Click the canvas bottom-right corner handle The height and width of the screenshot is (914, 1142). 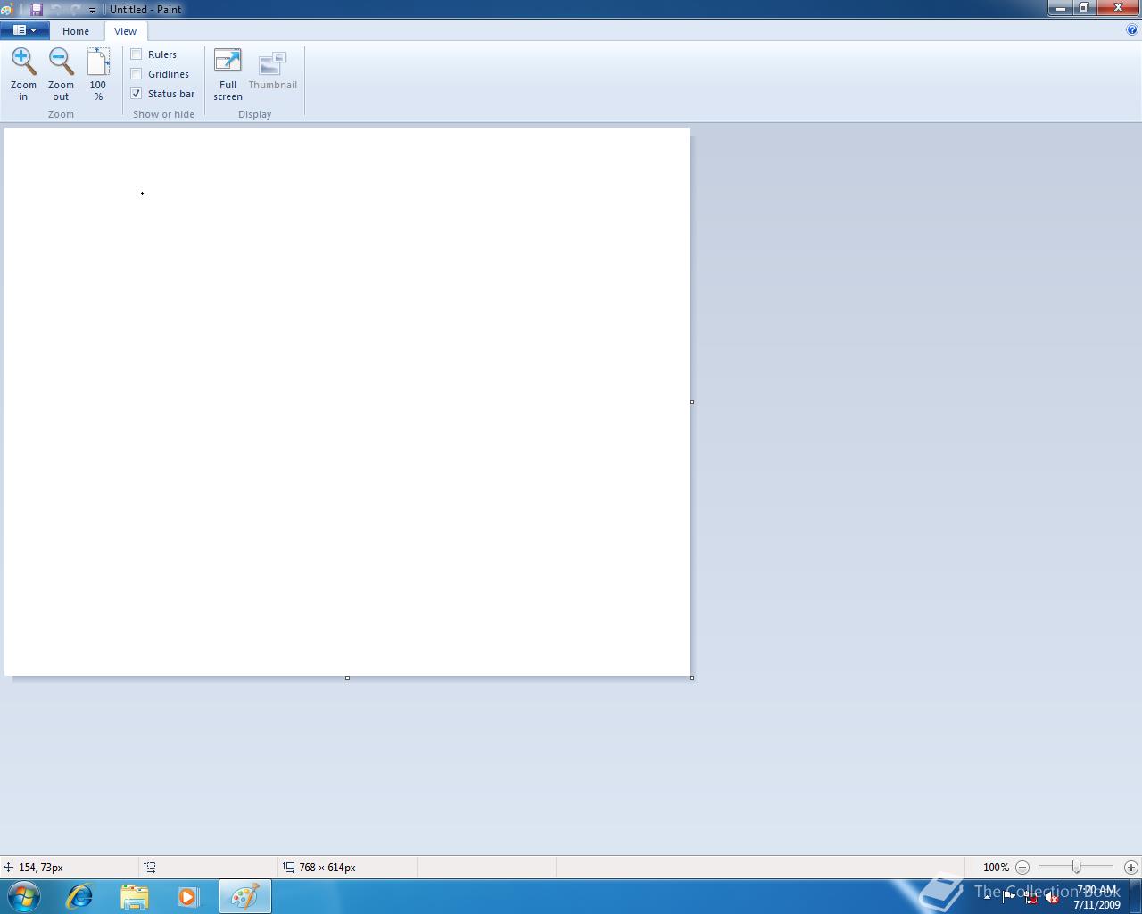691,677
